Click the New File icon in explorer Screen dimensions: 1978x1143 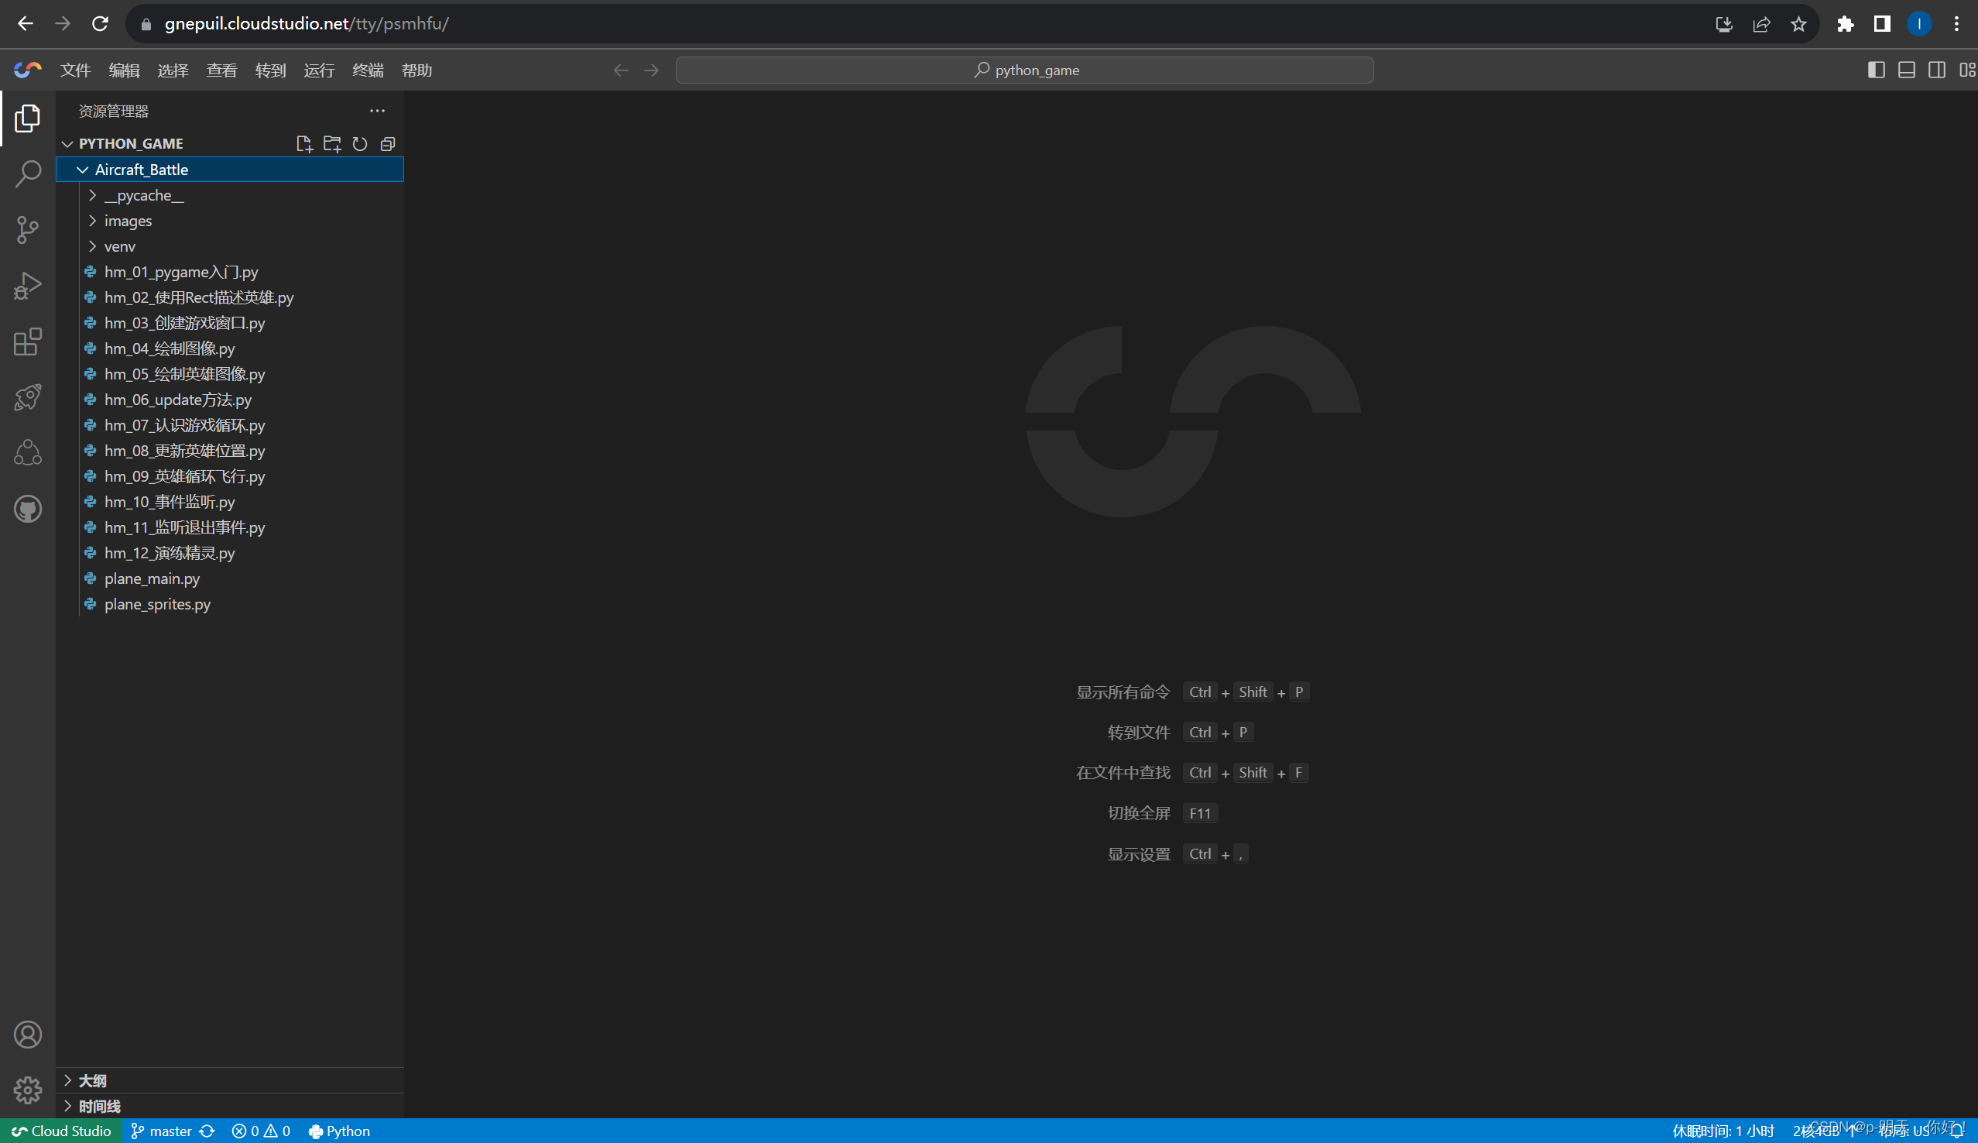pyautogui.click(x=305, y=142)
